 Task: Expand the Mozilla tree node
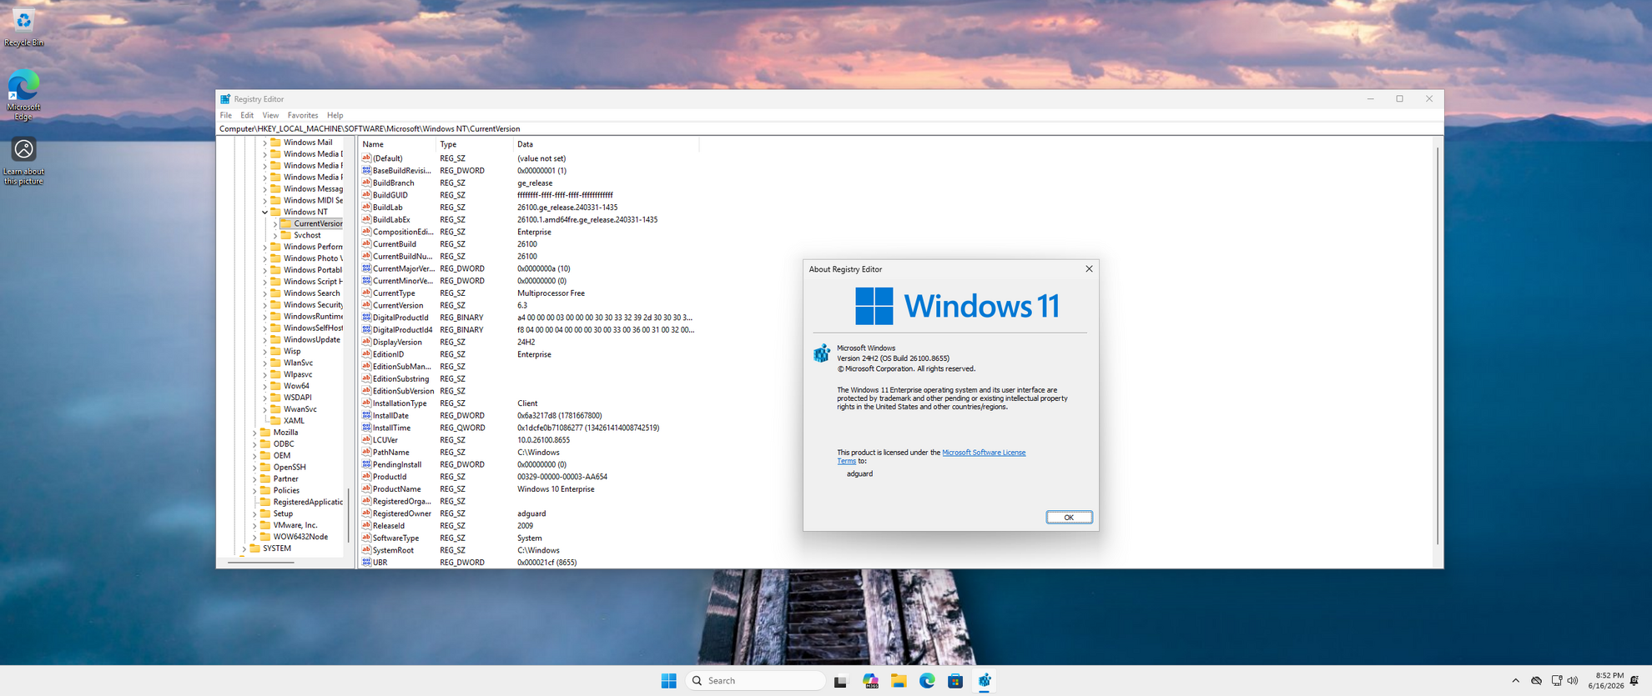[254, 433]
